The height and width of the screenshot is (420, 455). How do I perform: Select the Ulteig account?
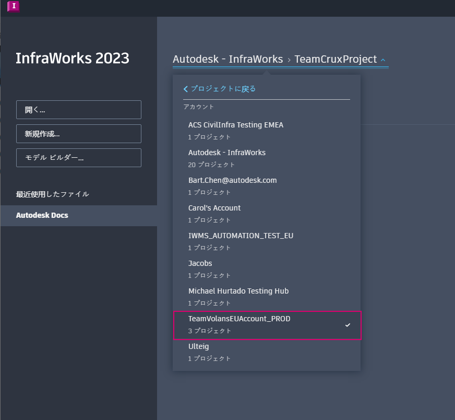(267, 352)
